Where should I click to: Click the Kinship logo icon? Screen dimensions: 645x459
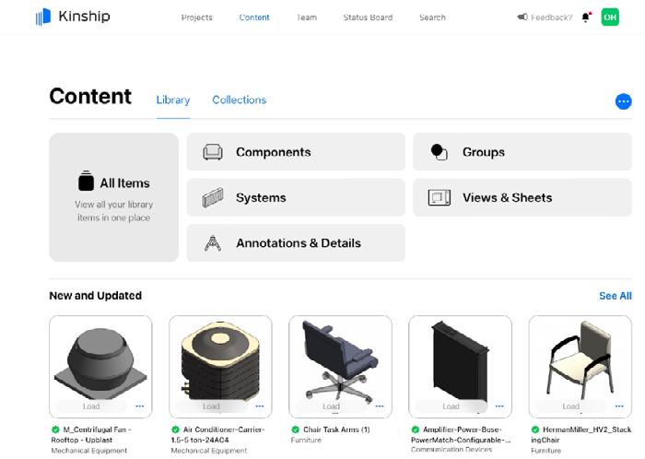pyautogui.click(x=43, y=17)
